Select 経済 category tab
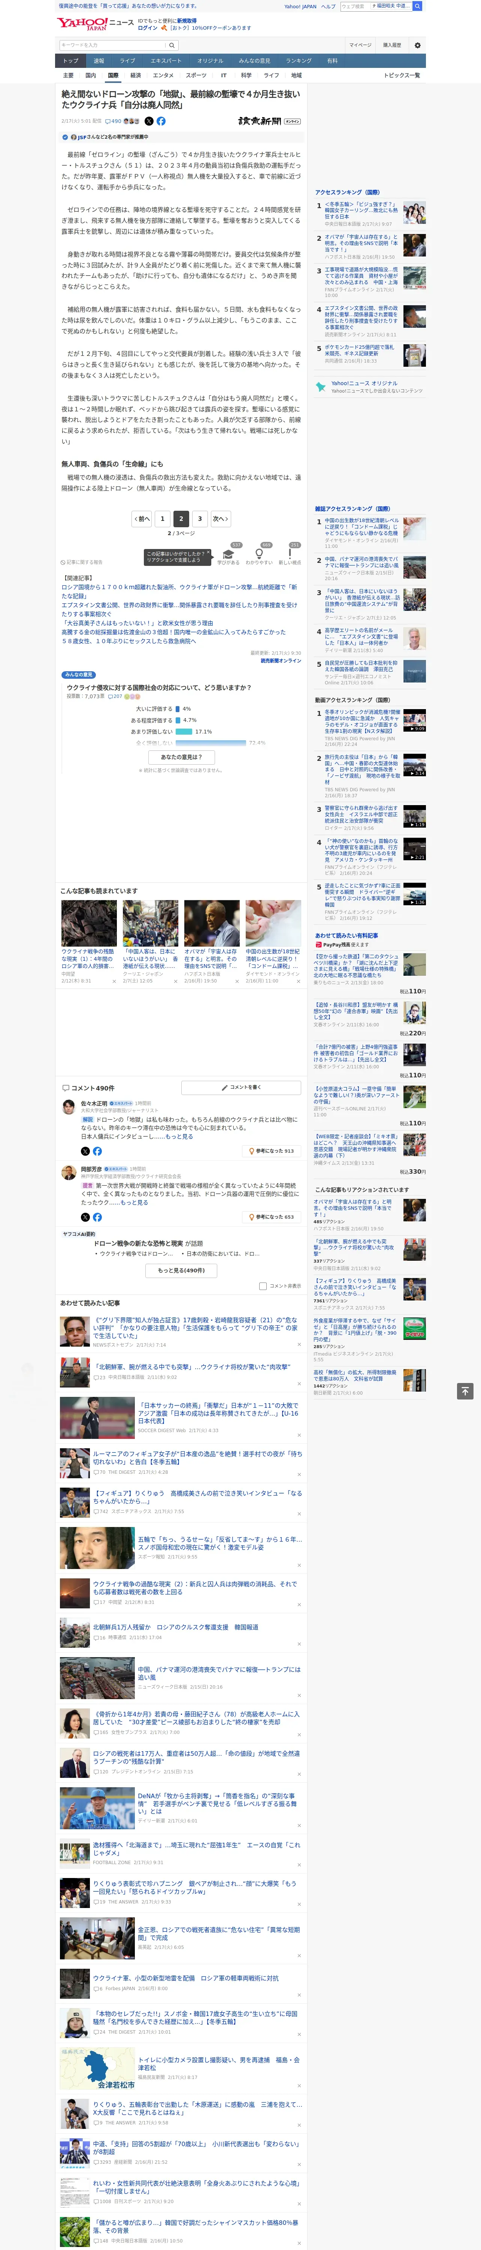The image size is (481, 2250). click(x=135, y=75)
